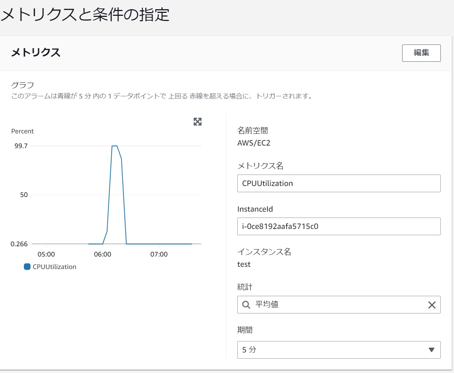Viewport: 454px width, 373px height.
Task: Expand the graph to full screen view
Action: [198, 122]
